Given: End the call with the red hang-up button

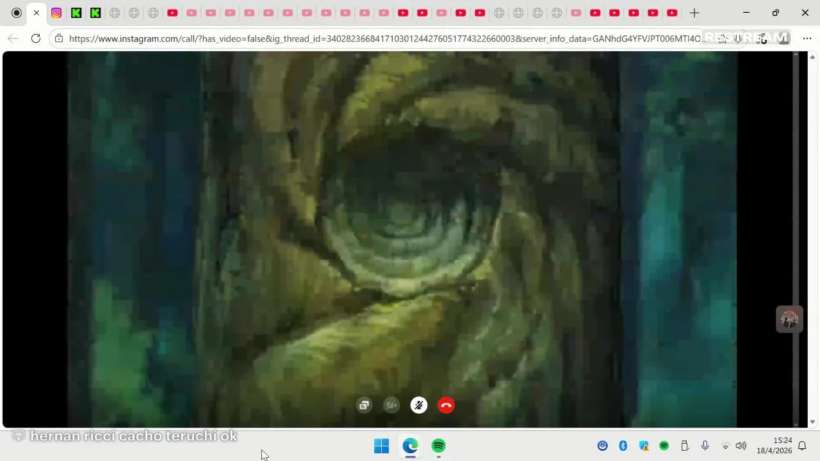Looking at the screenshot, I should tap(447, 405).
